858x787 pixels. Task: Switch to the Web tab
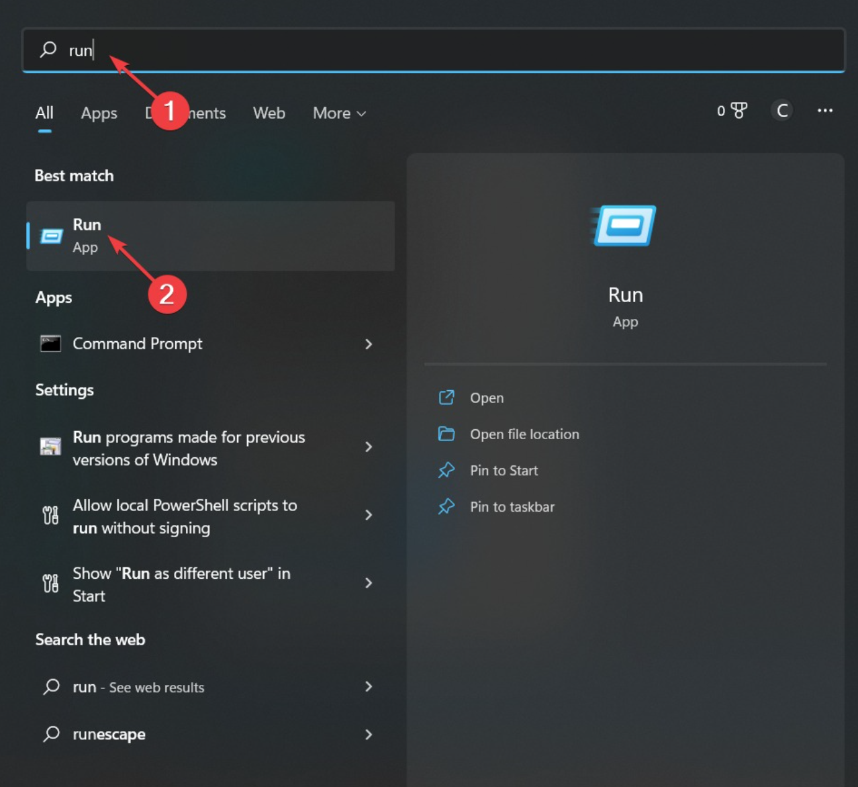point(269,113)
